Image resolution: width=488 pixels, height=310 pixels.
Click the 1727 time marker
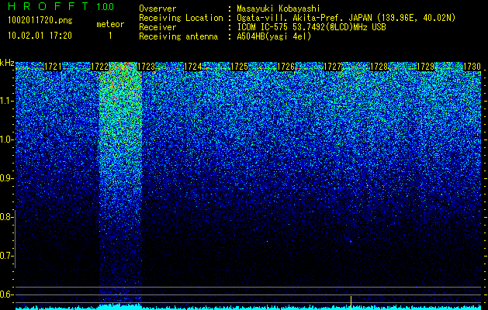tap(332, 67)
